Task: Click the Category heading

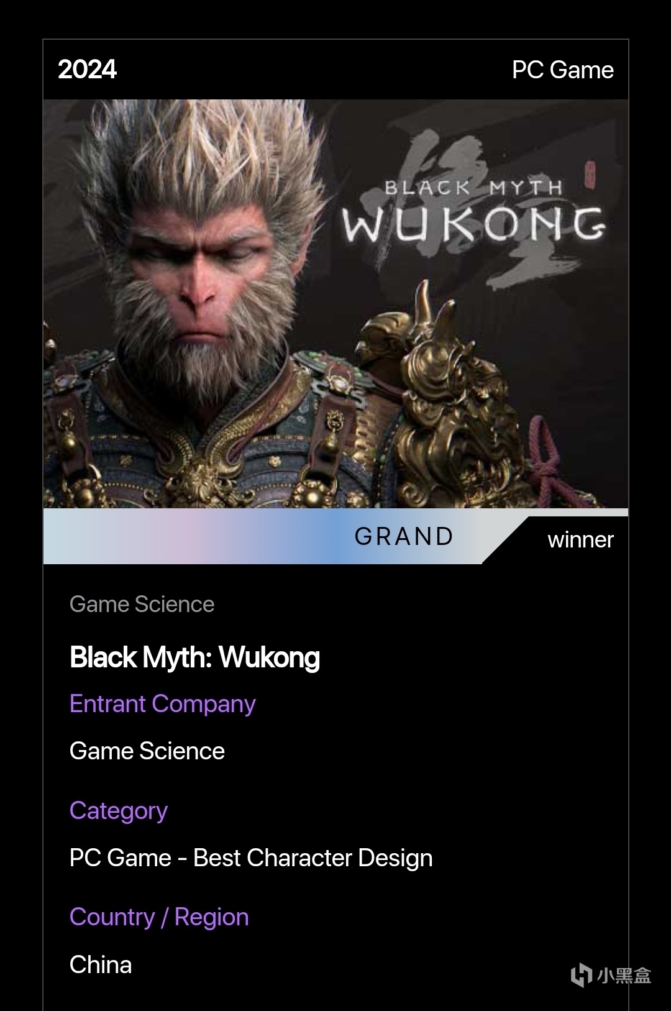Action: tap(119, 811)
